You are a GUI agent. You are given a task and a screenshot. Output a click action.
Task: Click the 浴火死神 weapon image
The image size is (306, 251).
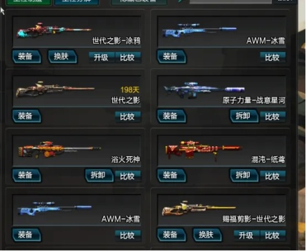[x=59, y=149]
